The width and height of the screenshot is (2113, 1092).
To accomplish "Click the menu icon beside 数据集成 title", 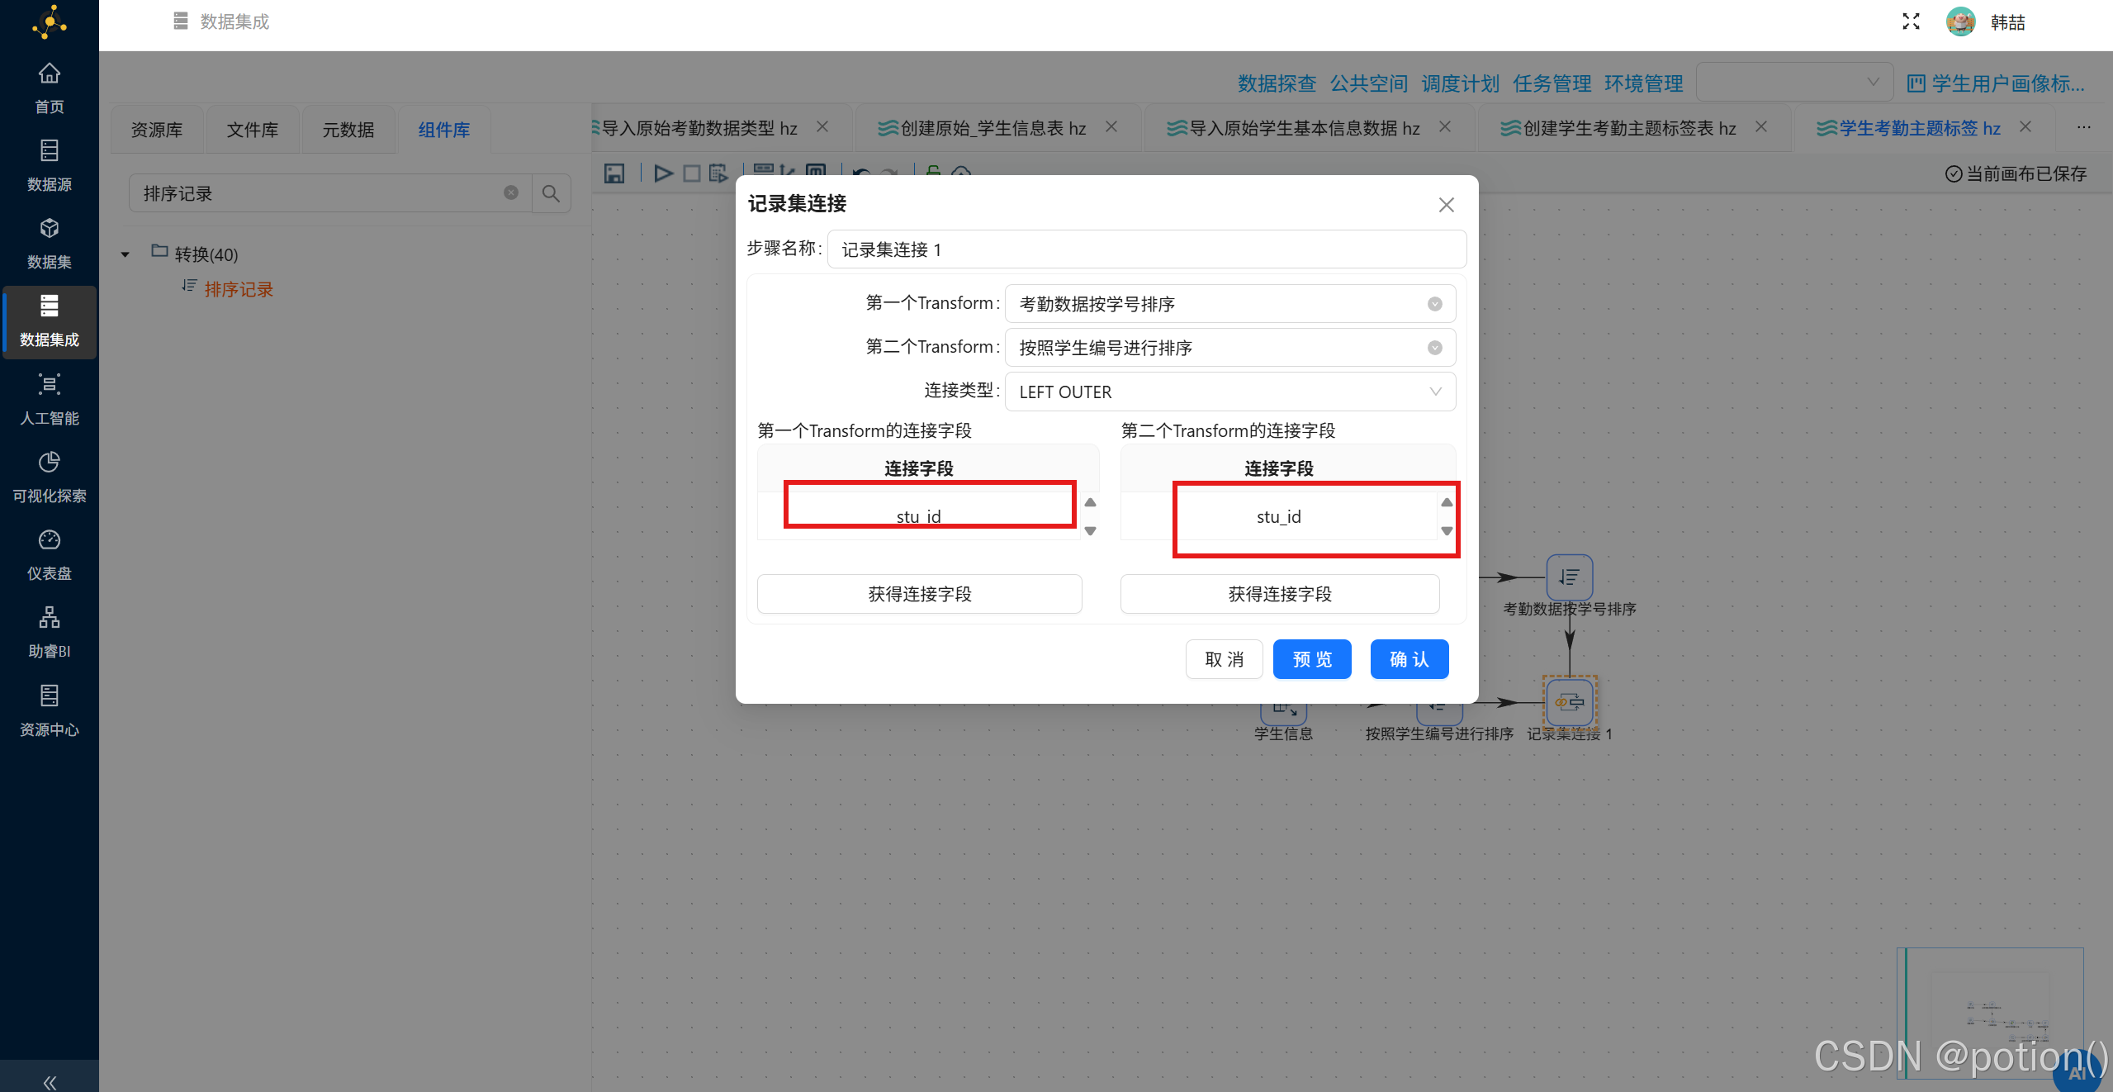I will pyautogui.click(x=181, y=21).
